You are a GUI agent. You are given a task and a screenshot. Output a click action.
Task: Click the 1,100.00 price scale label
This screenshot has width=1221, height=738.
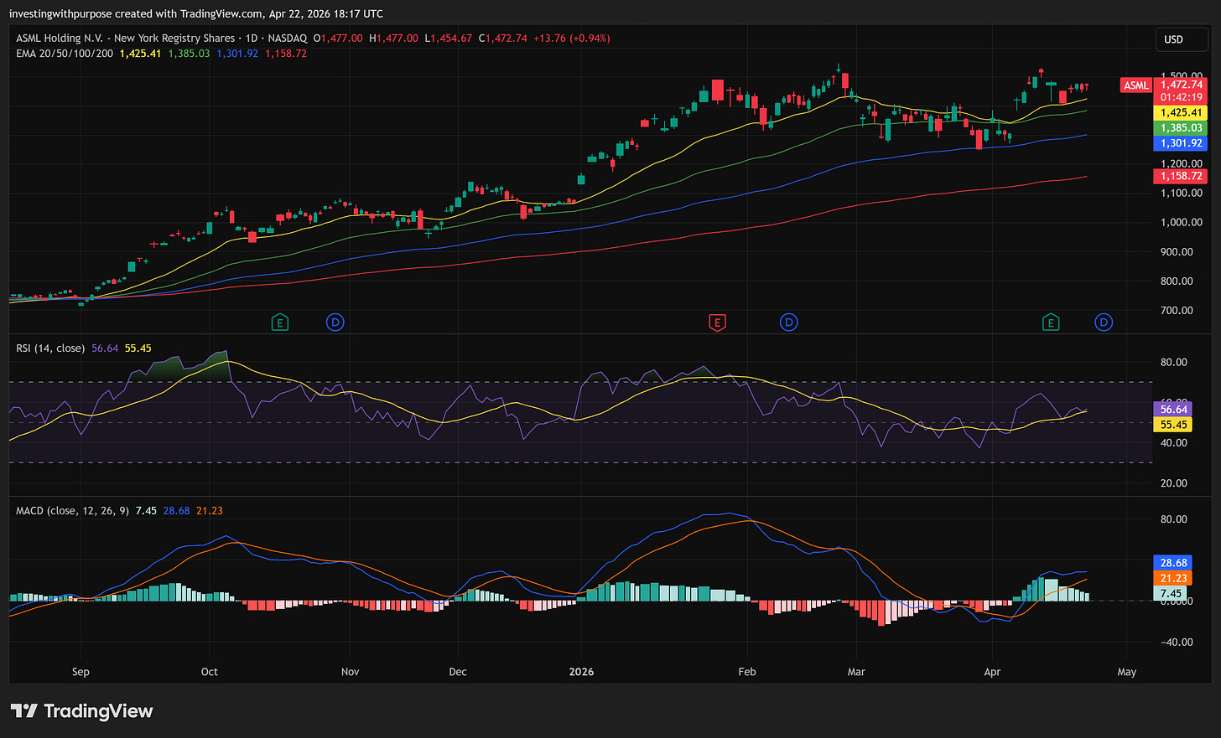pyautogui.click(x=1182, y=194)
